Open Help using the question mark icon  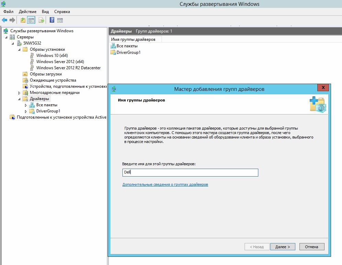(x=51, y=20)
